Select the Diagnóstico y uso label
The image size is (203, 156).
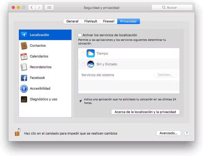coord(44,99)
